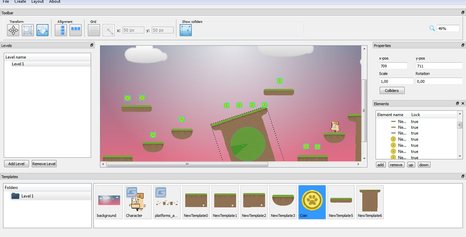
Task: Select the NewTemplate2 thumbnail
Action: (254, 202)
